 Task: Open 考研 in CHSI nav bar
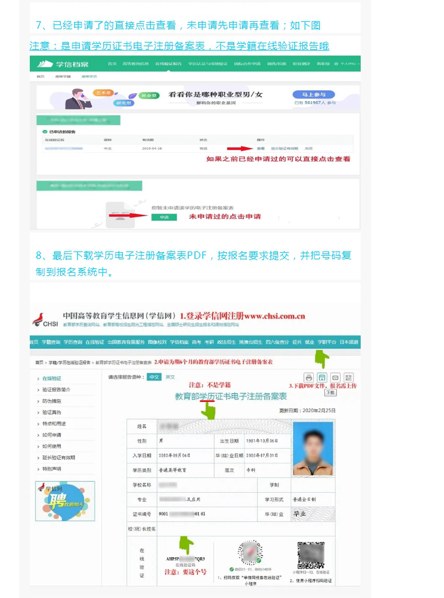click(209, 342)
